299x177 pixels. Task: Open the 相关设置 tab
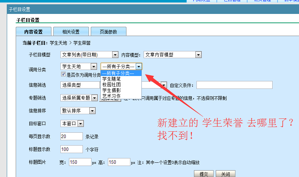click(71, 32)
